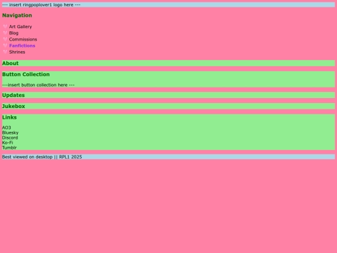This screenshot has width=337, height=253.
Task: Click the 'insert ringpoplover1 logo here' placeholder
Action: [x=41, y=5]
